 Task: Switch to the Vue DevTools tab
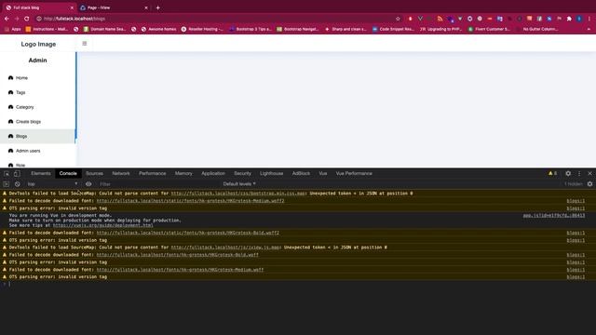[323, 173]
